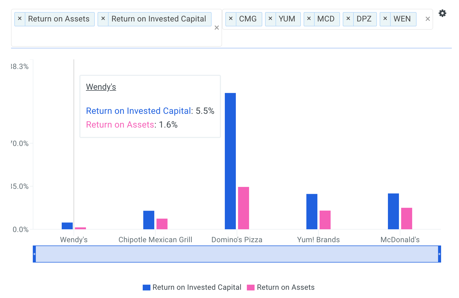The height and width of the screenshot is (298, 459).
Task: Select Yum! Brands pink ROA bar
Action: (x=325, y=220)
